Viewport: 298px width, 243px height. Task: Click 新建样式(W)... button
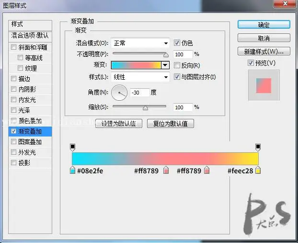click(x=264, y=52)
